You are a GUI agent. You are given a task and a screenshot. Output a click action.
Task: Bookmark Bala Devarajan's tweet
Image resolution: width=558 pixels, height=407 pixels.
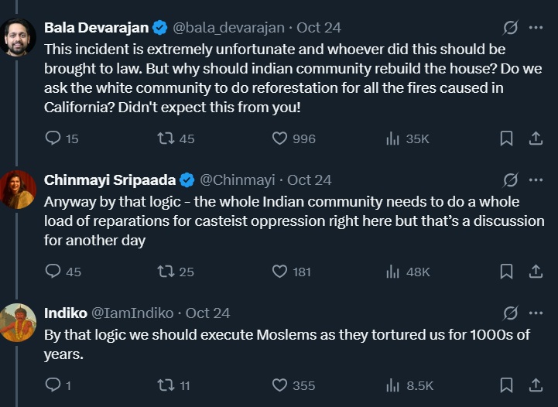point(506,139)
